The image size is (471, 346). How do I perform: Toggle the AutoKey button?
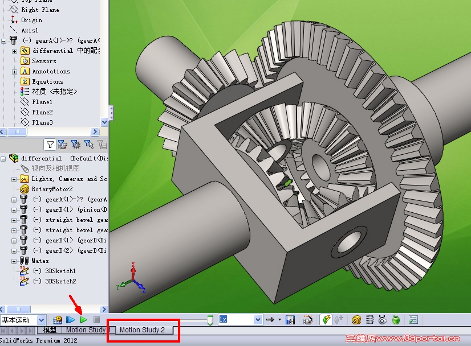[x=326, y=320]
